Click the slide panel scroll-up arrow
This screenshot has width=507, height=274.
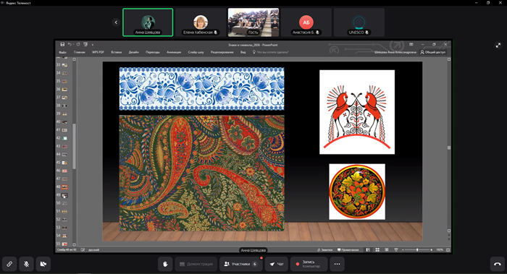[74, 59]
